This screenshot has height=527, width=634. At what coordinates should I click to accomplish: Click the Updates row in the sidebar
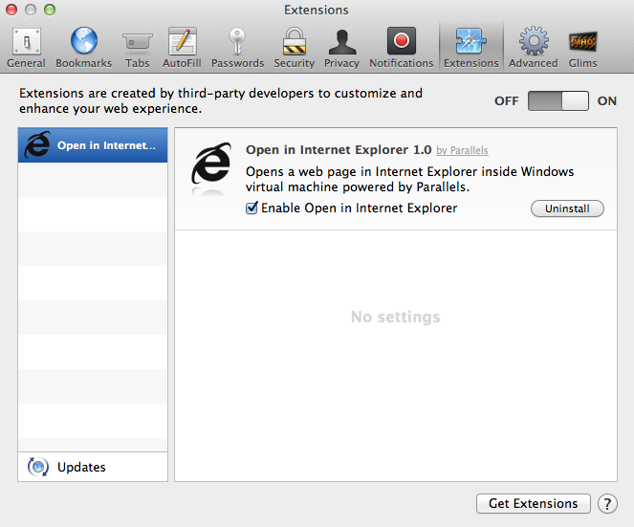(x=93, y=467)
